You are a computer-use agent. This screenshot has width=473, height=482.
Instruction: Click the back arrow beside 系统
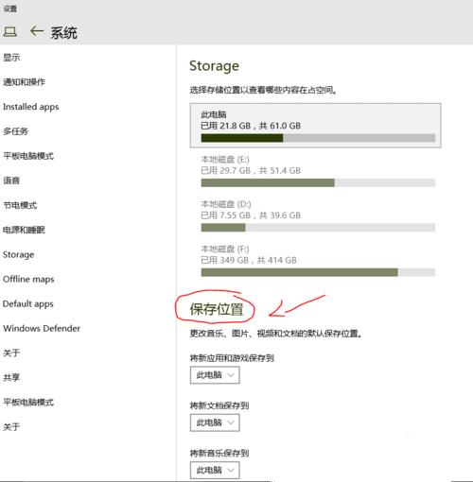coord(37,31)
